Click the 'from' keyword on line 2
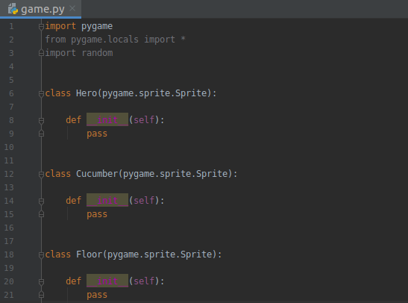Image resolution: width=408 pixels, height=303 pixels. (55, 40)
